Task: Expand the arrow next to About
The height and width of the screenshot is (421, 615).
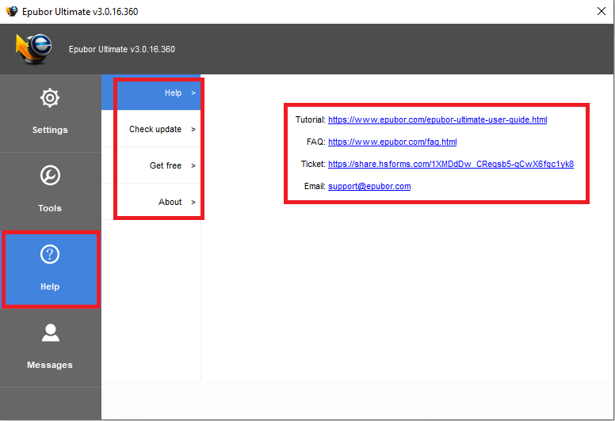Action: [x=193, y=203]
